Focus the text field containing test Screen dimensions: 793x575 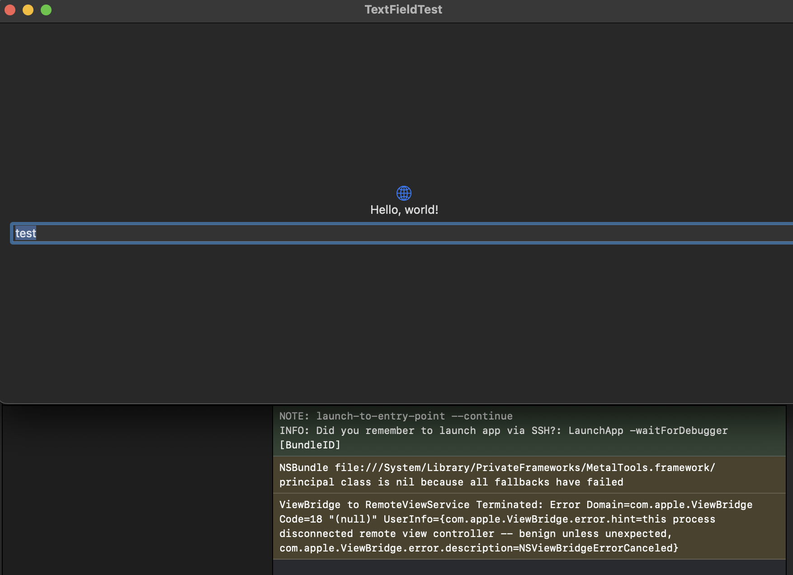pyautogui.click(x=402, y=233)
